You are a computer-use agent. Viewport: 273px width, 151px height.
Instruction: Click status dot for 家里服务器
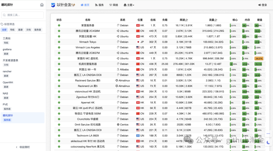(x=59, y=26)
